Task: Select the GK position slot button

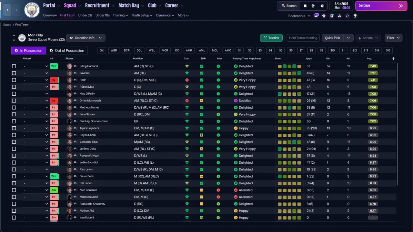Action: tap(102, 51)
